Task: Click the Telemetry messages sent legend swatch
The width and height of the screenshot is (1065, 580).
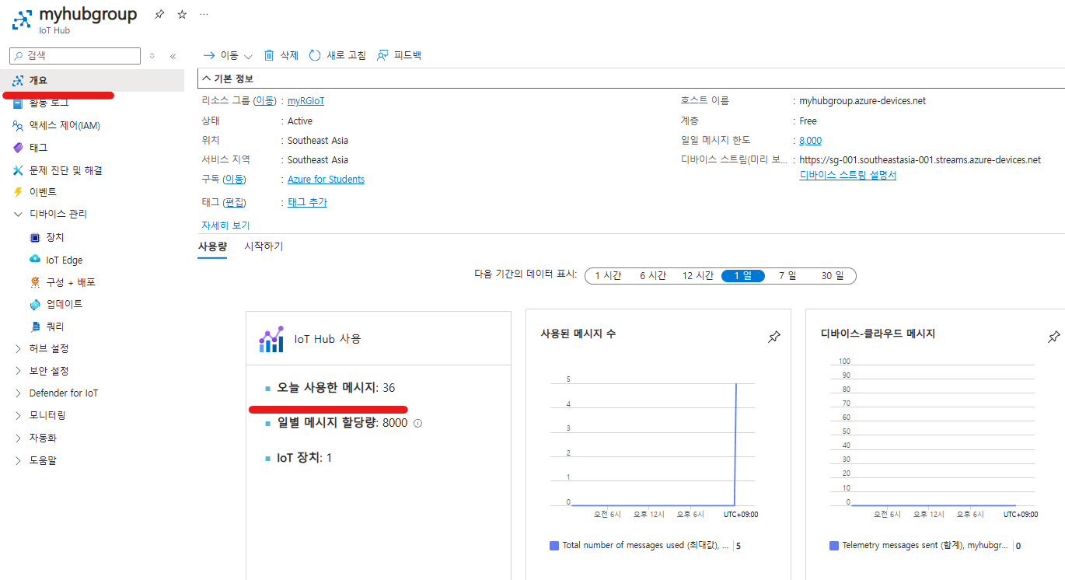Action: (x=834, y=546)
